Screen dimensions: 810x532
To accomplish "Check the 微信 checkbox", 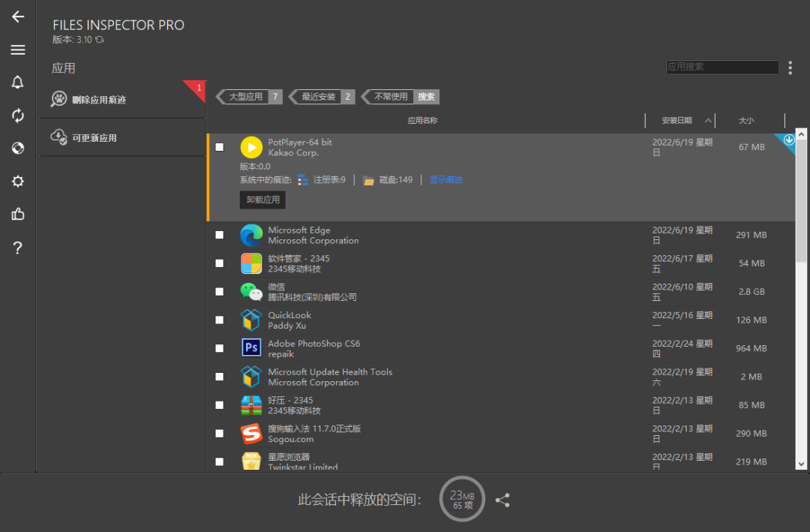I will [220, 292].
